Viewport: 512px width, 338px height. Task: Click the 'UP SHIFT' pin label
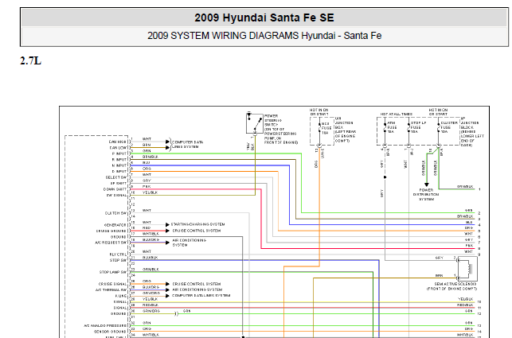click(118, 184)
